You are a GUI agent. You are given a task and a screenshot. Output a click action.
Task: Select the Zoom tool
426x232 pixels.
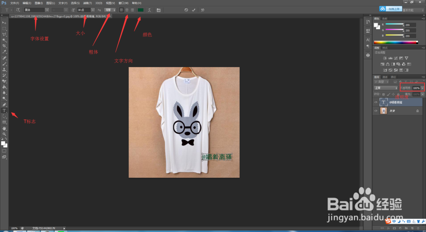(4, 134)
